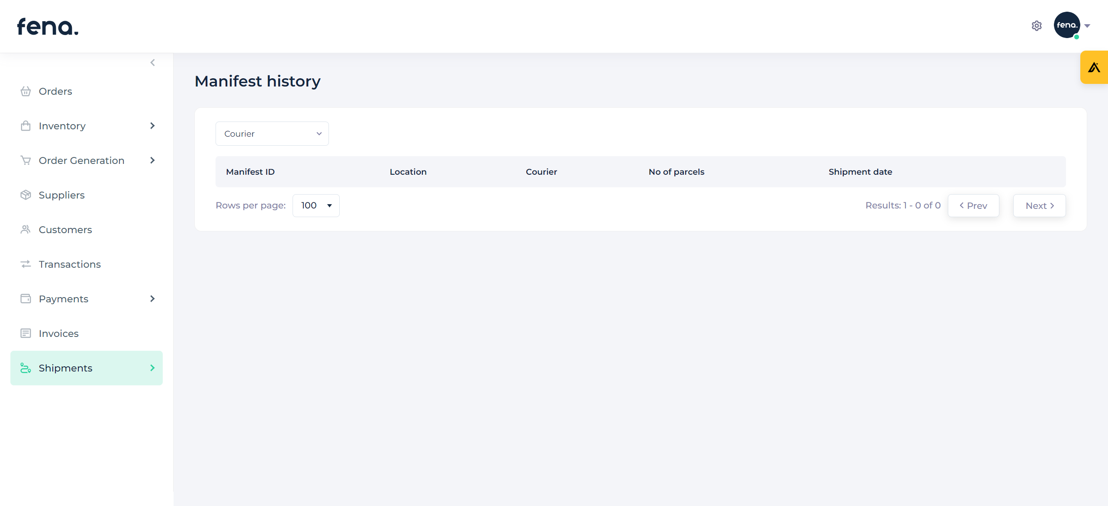Open the Payments menu item
This screenshot has height=506, width=1108.
pos(64,299)
